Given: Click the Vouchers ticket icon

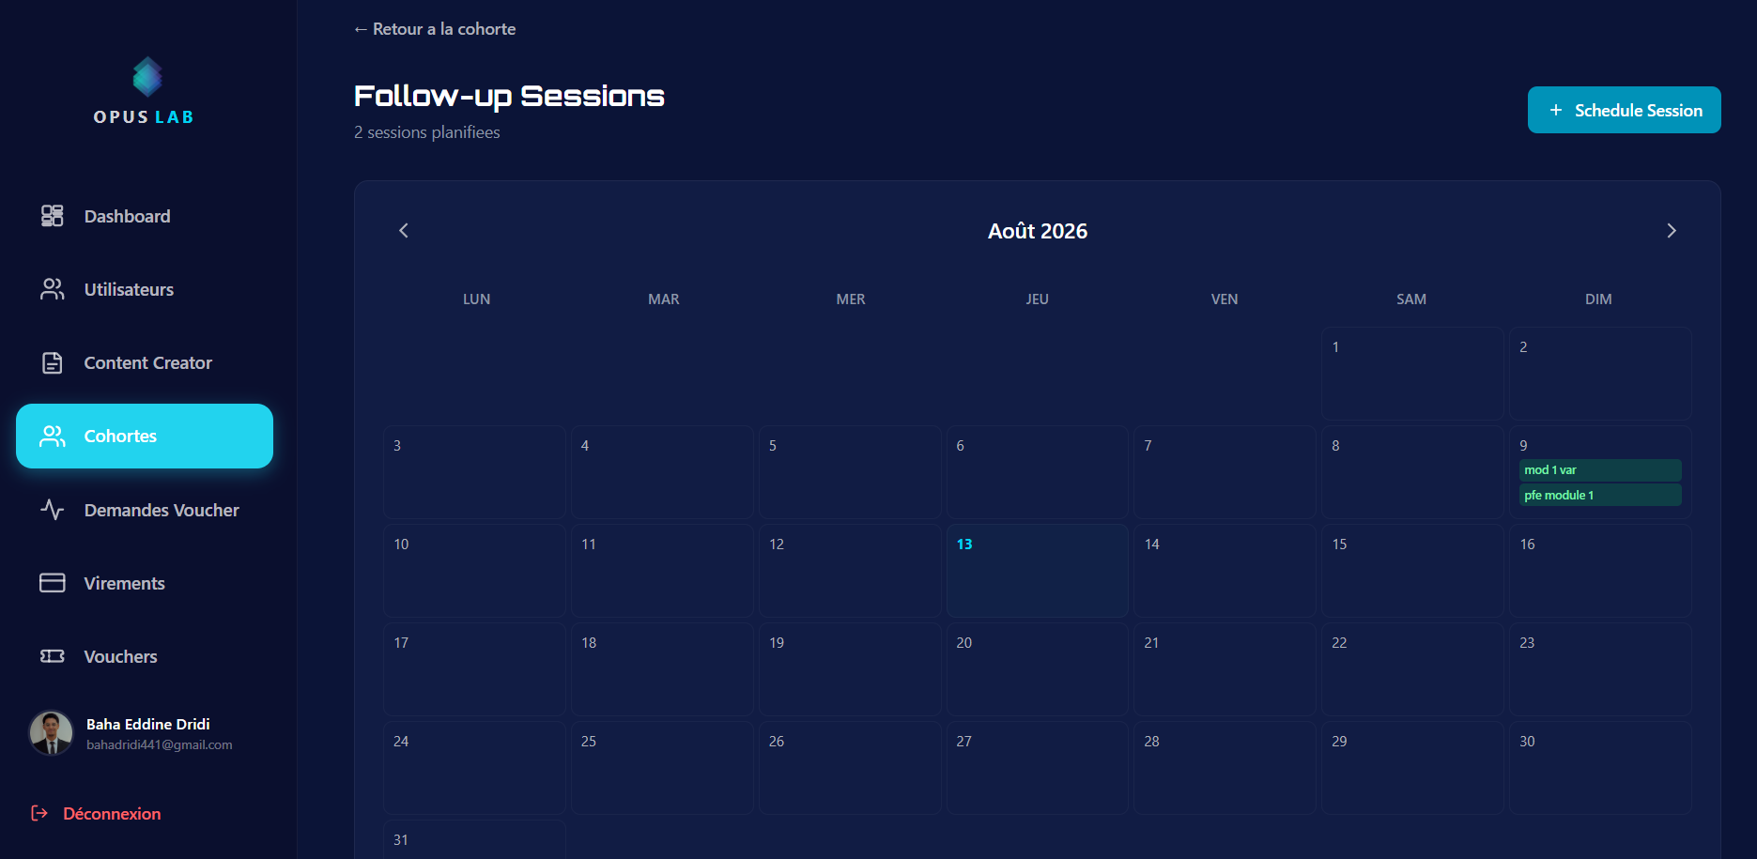Looking at the screenshot, I should pyautogui.click(x=53, y=656).
